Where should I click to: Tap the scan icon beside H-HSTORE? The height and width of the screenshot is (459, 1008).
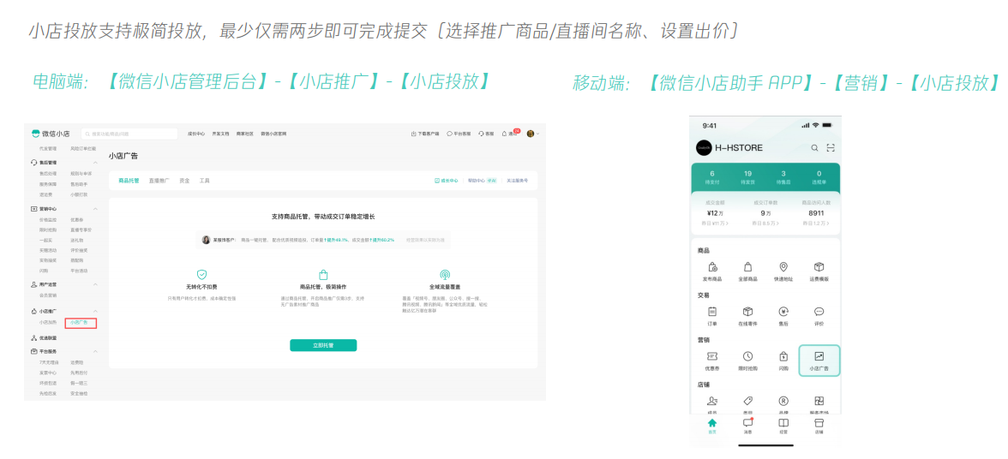(831, 147)
